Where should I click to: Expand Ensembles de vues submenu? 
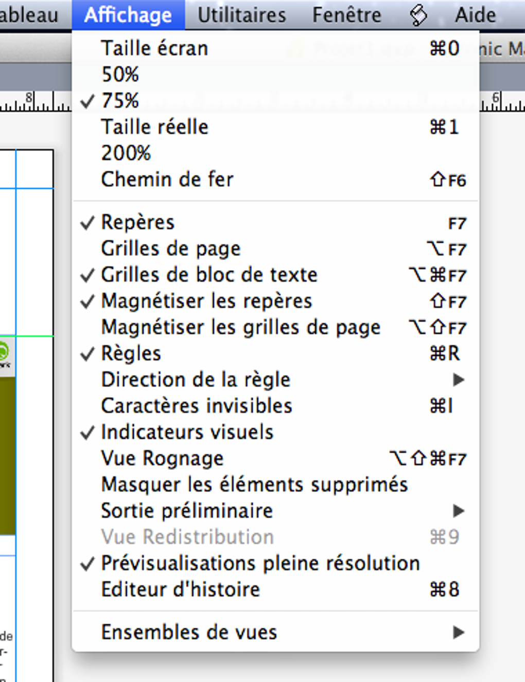tap(189, 632)
